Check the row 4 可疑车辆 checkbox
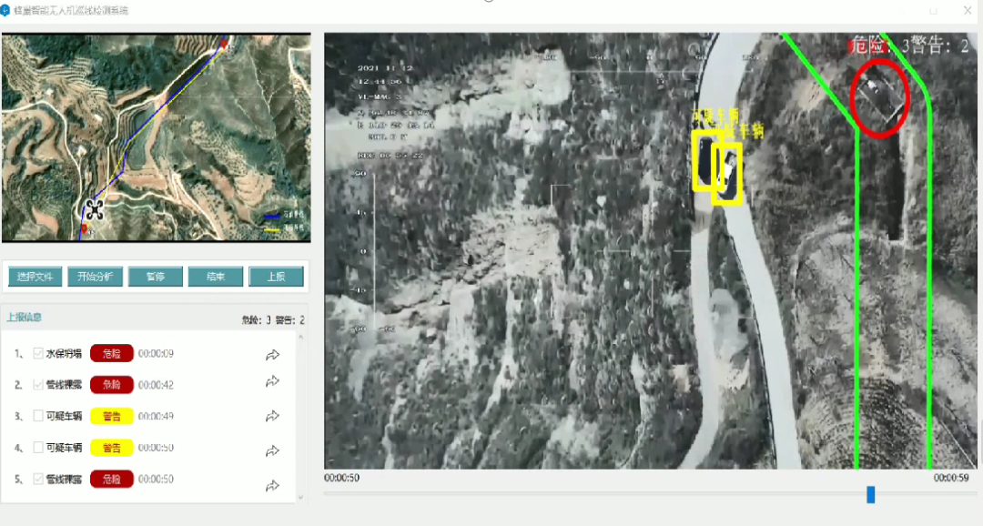Viewport: 983px width, 526px height. tap(38, 448)
